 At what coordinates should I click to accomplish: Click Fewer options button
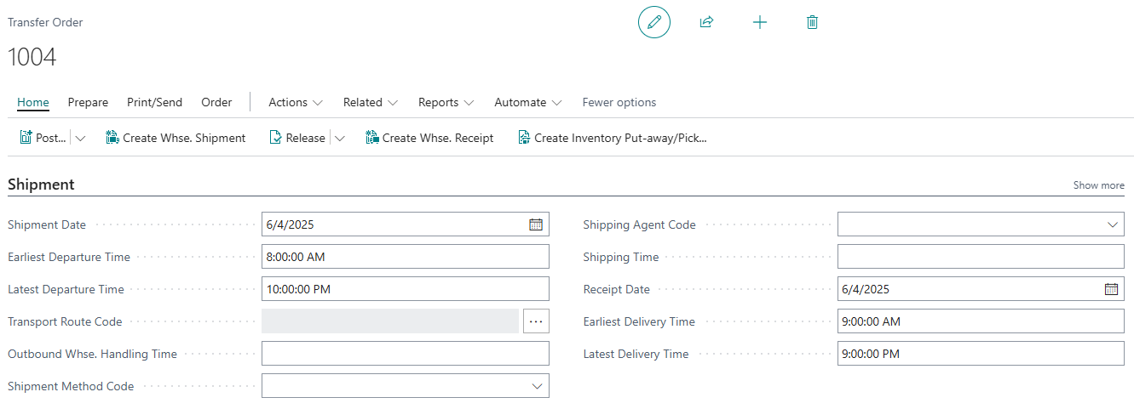619,102
